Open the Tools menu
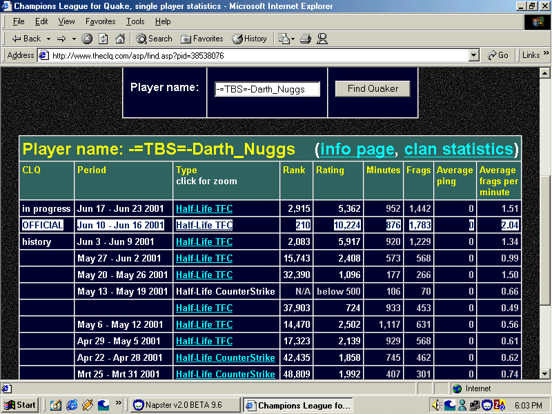 (x=135, y=21)
